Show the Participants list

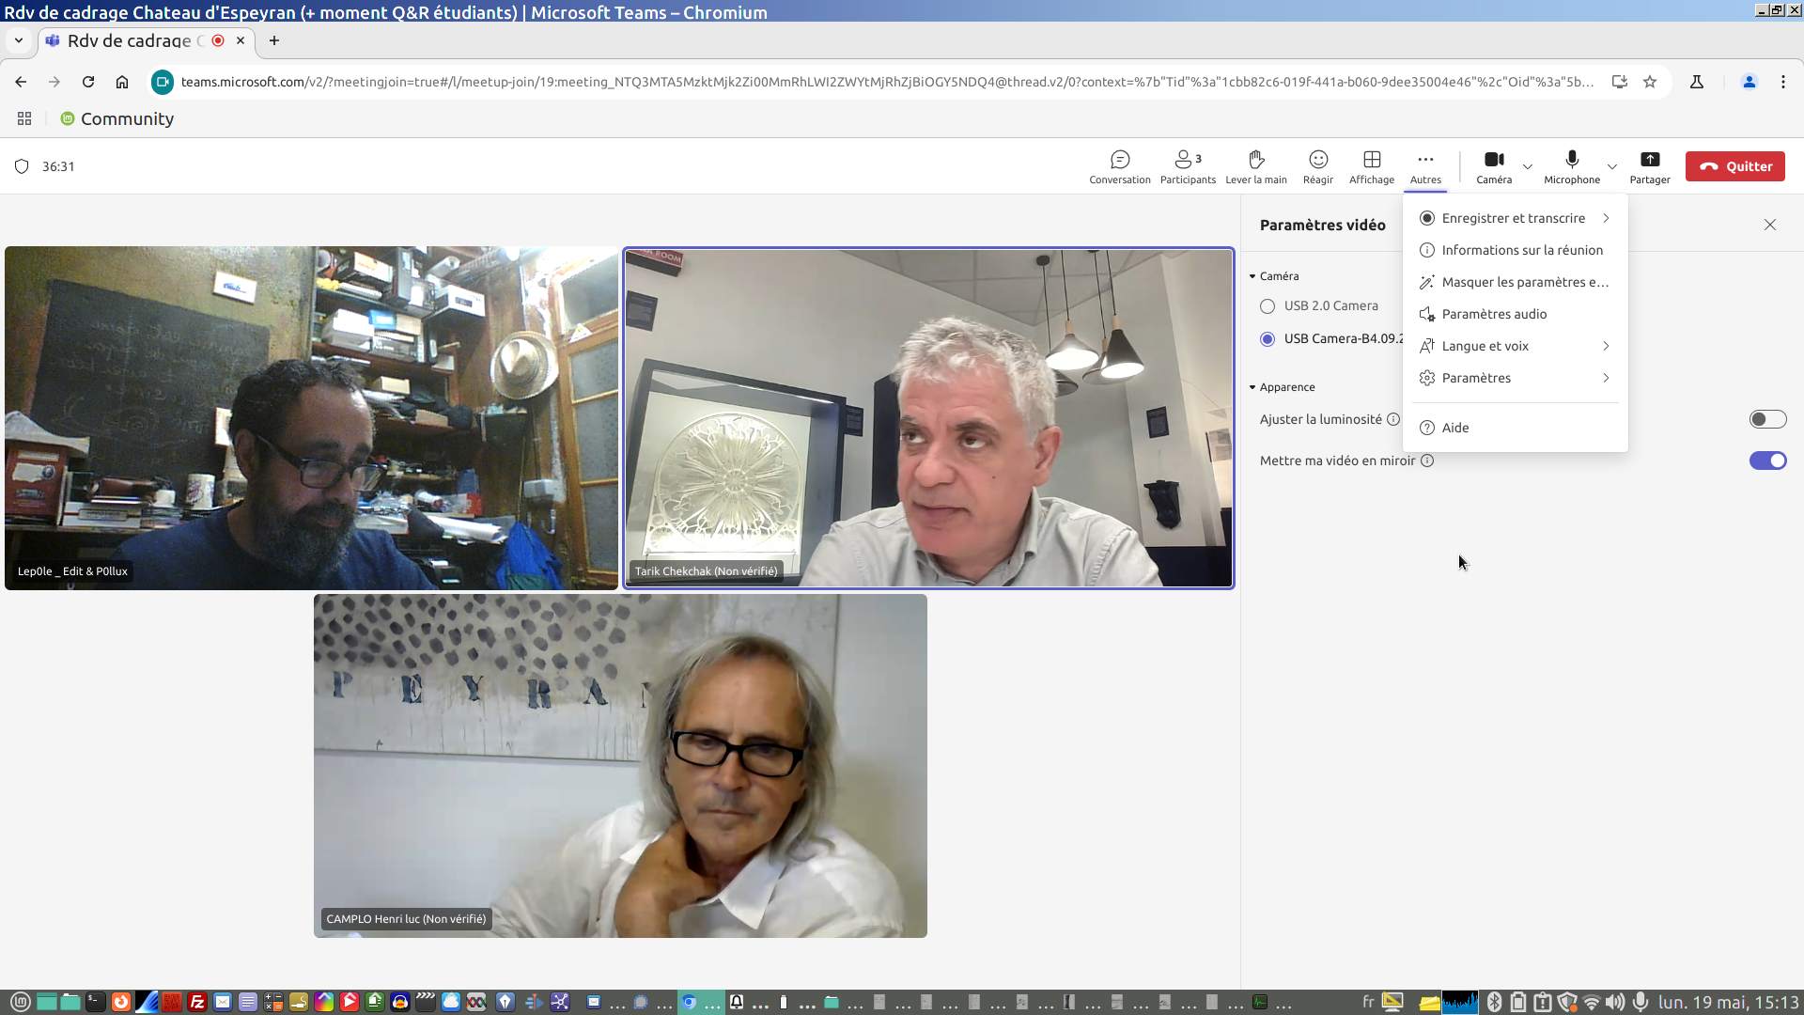point(1188,165)
